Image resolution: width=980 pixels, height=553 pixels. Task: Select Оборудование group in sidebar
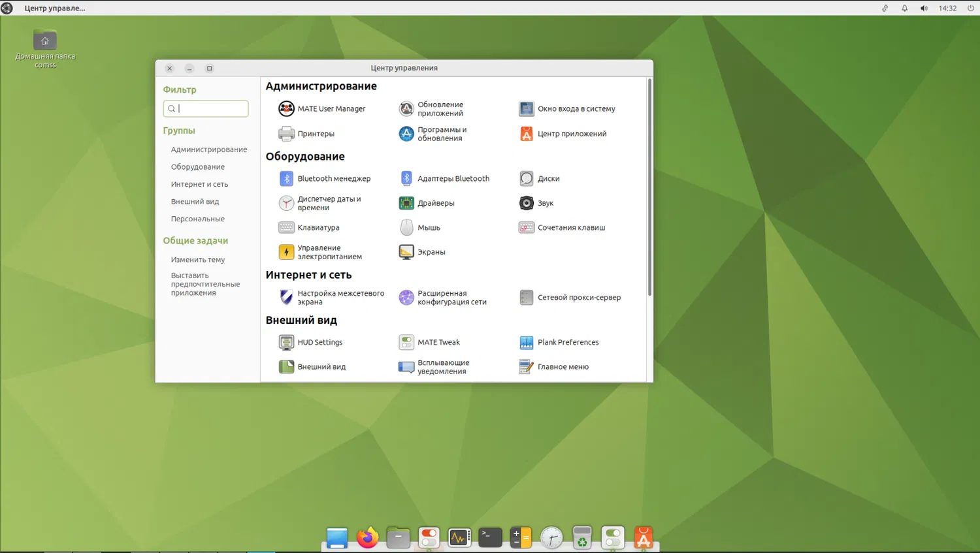click(x=198, y=167)
